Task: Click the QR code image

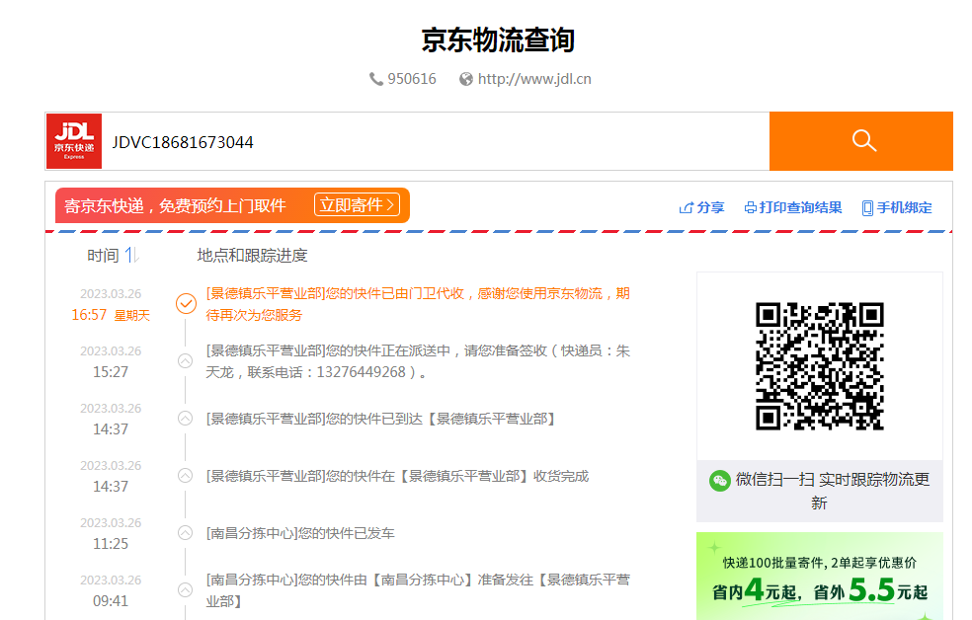Action: click(x=820, y=366)
